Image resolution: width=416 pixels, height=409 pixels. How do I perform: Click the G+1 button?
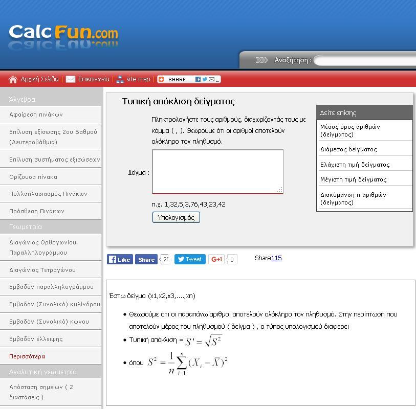(x=216, y=259)
